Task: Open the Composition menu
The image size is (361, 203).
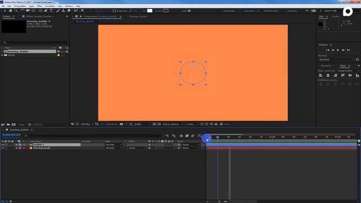Action: [x=20, y=6]
